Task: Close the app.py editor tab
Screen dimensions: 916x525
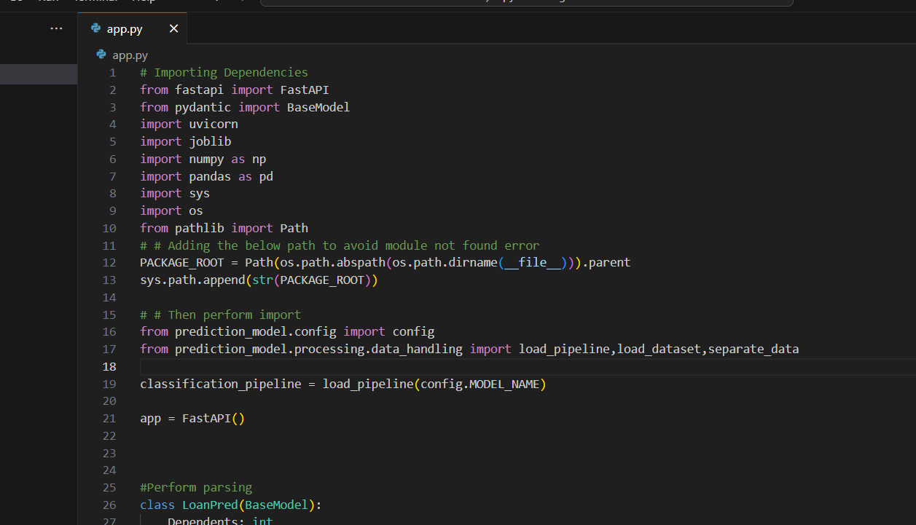Action: point(173,28)
